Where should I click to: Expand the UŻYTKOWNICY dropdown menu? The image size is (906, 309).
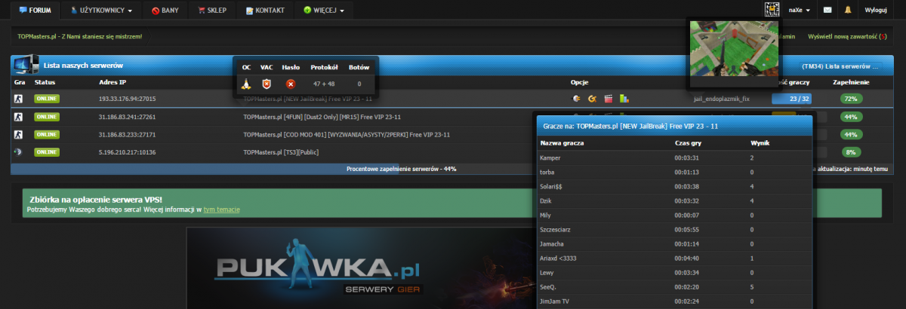(x=101, y=11)
